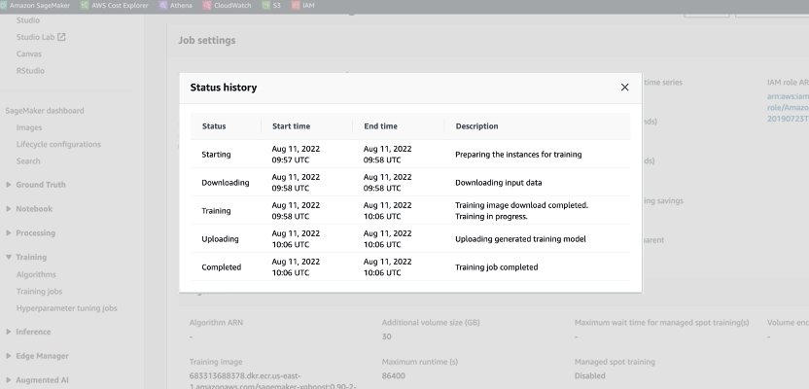Viewport: 809px width, 389px height.
Task: Click 'Downloading input data' description
Action: pyautogui.click(x=499, y=182)
